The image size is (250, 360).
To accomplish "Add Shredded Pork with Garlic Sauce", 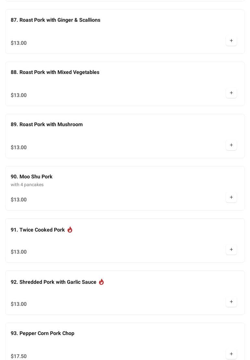I will coord(231,302).
